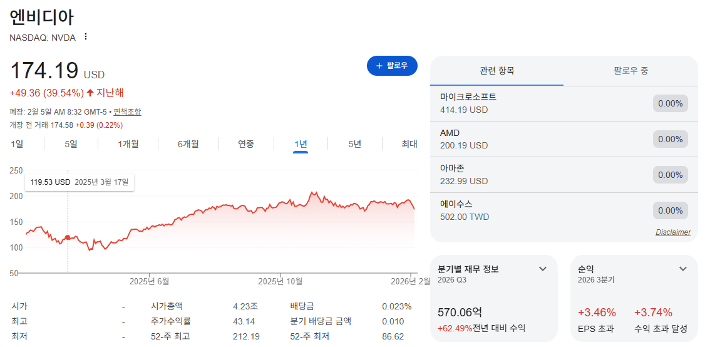Select the 연중 year-to-date range tab

point(246,144)
